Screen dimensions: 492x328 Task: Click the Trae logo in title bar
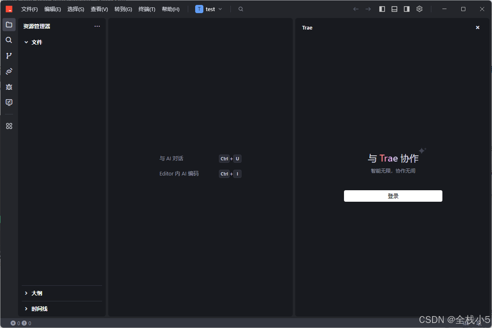tap(9, 9)
